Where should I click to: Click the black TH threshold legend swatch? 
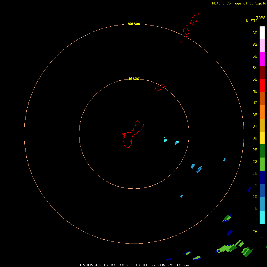(262, 231)
